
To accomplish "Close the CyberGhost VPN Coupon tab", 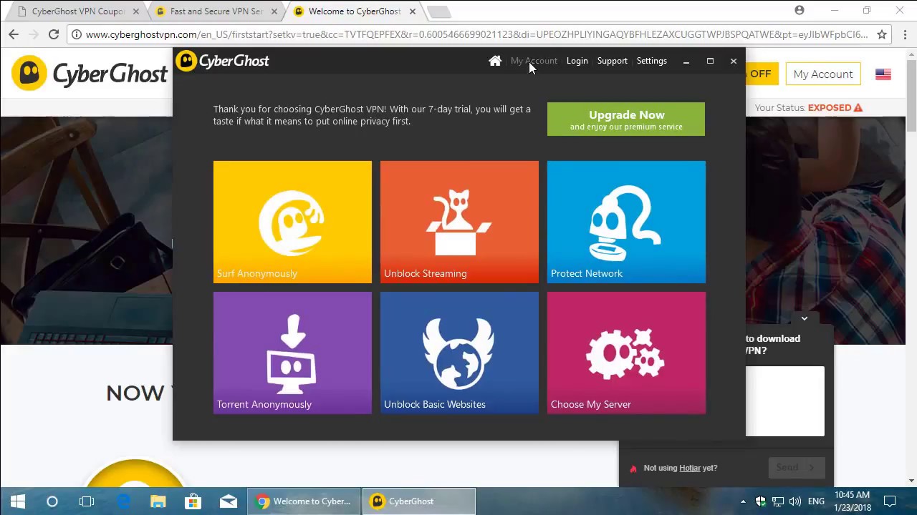I will (x=136, y=11).
